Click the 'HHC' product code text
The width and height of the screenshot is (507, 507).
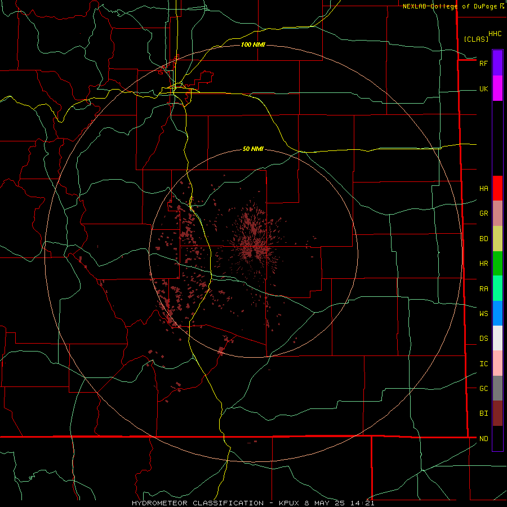tap(495, 34)
